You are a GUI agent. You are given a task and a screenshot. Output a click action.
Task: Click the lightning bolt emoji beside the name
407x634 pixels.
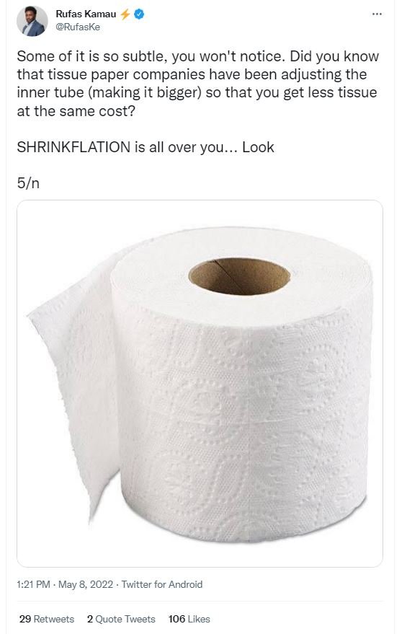click(125, 14)
